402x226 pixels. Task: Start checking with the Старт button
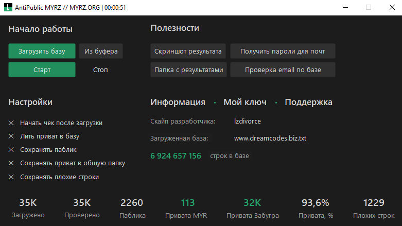coord(42,69)
